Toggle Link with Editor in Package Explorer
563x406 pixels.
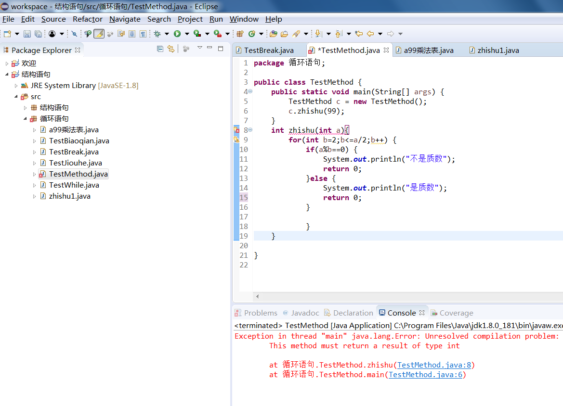coord(171,49)
